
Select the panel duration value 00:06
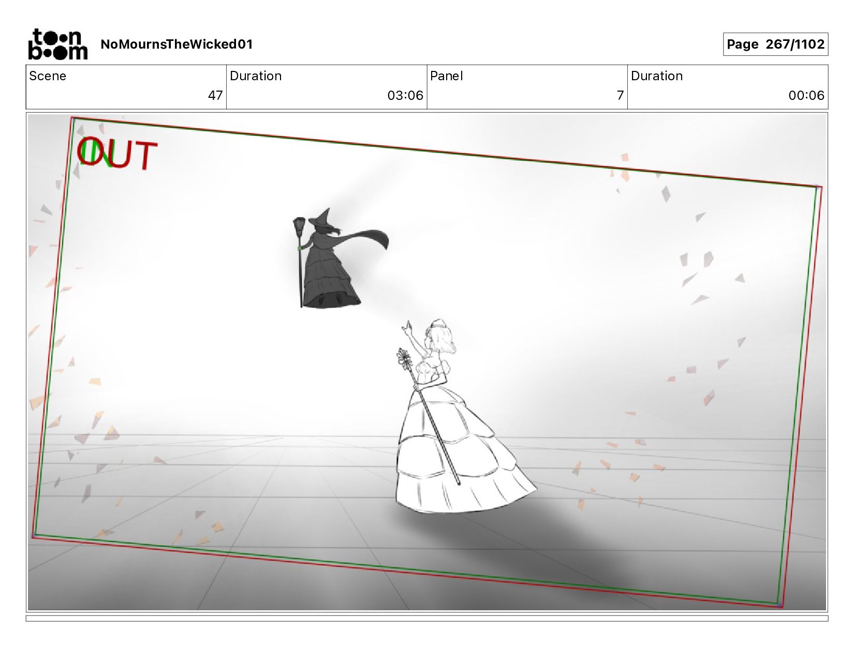(x=806, y=95)
